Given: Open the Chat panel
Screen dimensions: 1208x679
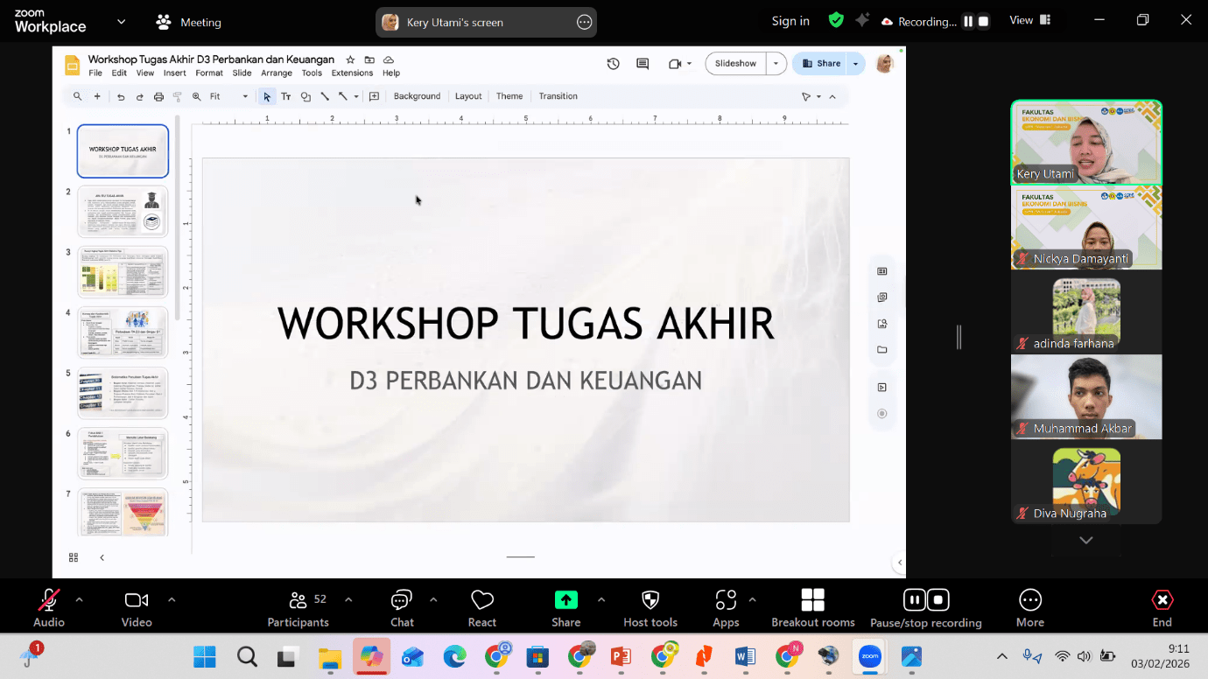Looking at the screenshot, I should (x=402, y=600).
